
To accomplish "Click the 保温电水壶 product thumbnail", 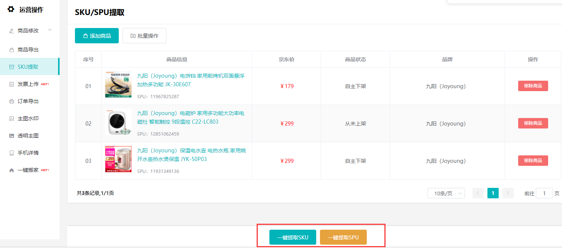I will click(118, 159).
